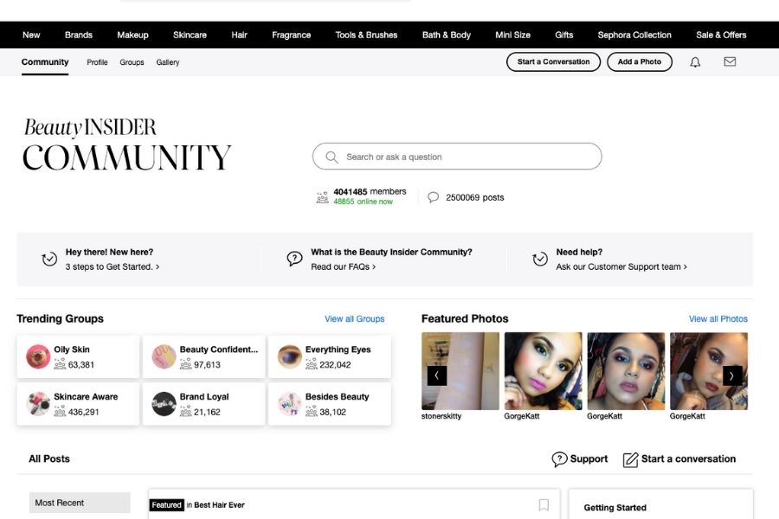
Task: Open 3 steps to Get Started link
Action: 113,266
